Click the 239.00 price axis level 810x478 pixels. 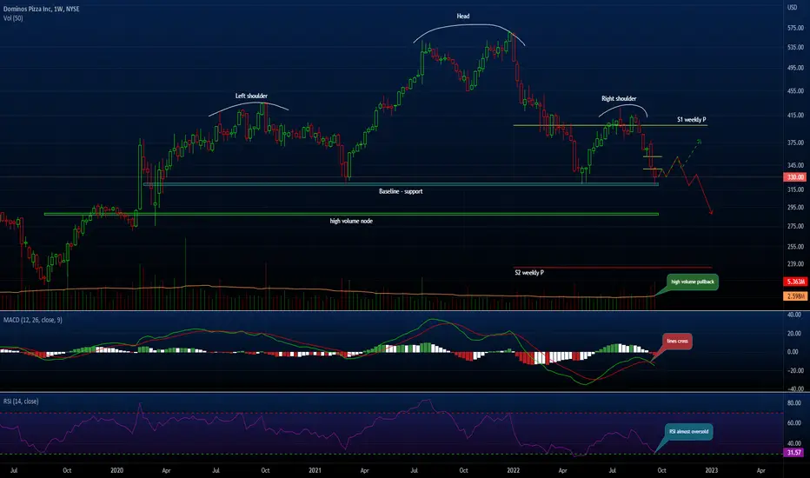pos(795,264)
